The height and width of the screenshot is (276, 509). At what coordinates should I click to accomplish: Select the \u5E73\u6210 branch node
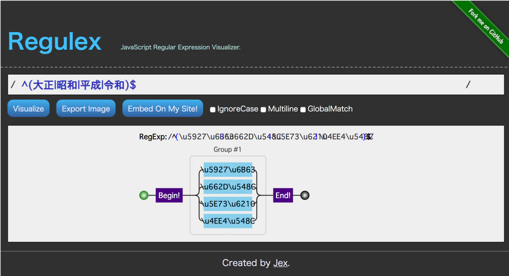click(x=228, y=204)
